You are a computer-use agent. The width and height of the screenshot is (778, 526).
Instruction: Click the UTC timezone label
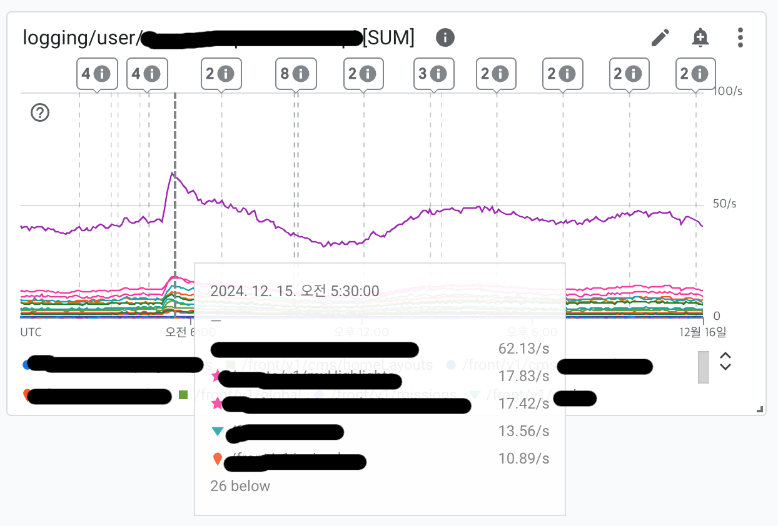click(31, 332)
